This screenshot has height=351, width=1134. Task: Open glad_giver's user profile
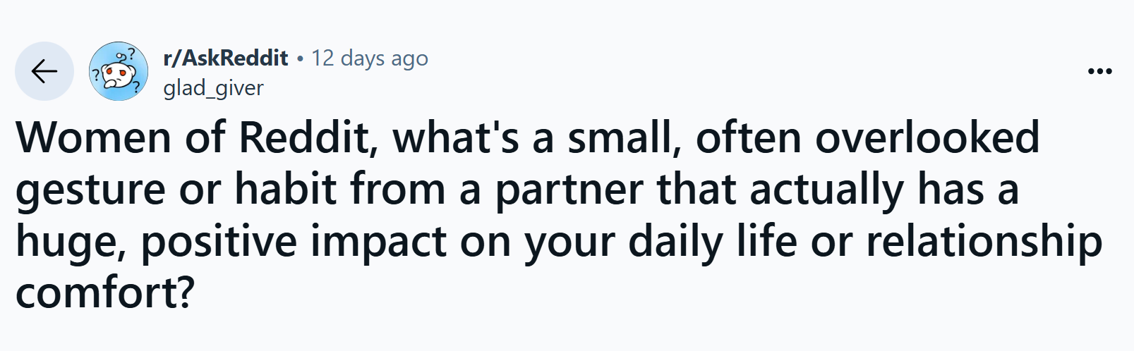(213, 88)
